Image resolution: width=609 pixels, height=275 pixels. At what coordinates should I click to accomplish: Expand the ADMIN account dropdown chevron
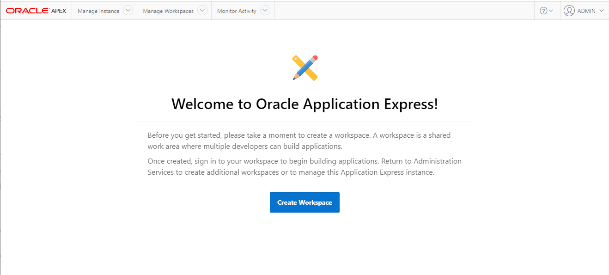pyautogui.click(x=601, y=11)
